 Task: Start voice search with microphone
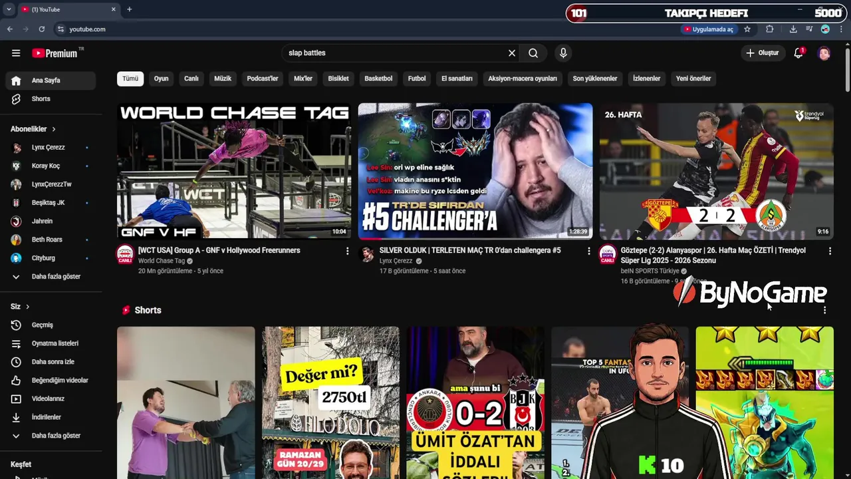point(563,53)
